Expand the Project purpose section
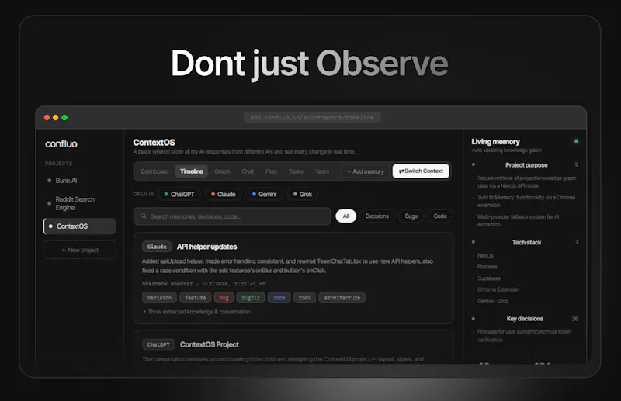The height and width of the screenshot is (401, 621). pos(526,165)
